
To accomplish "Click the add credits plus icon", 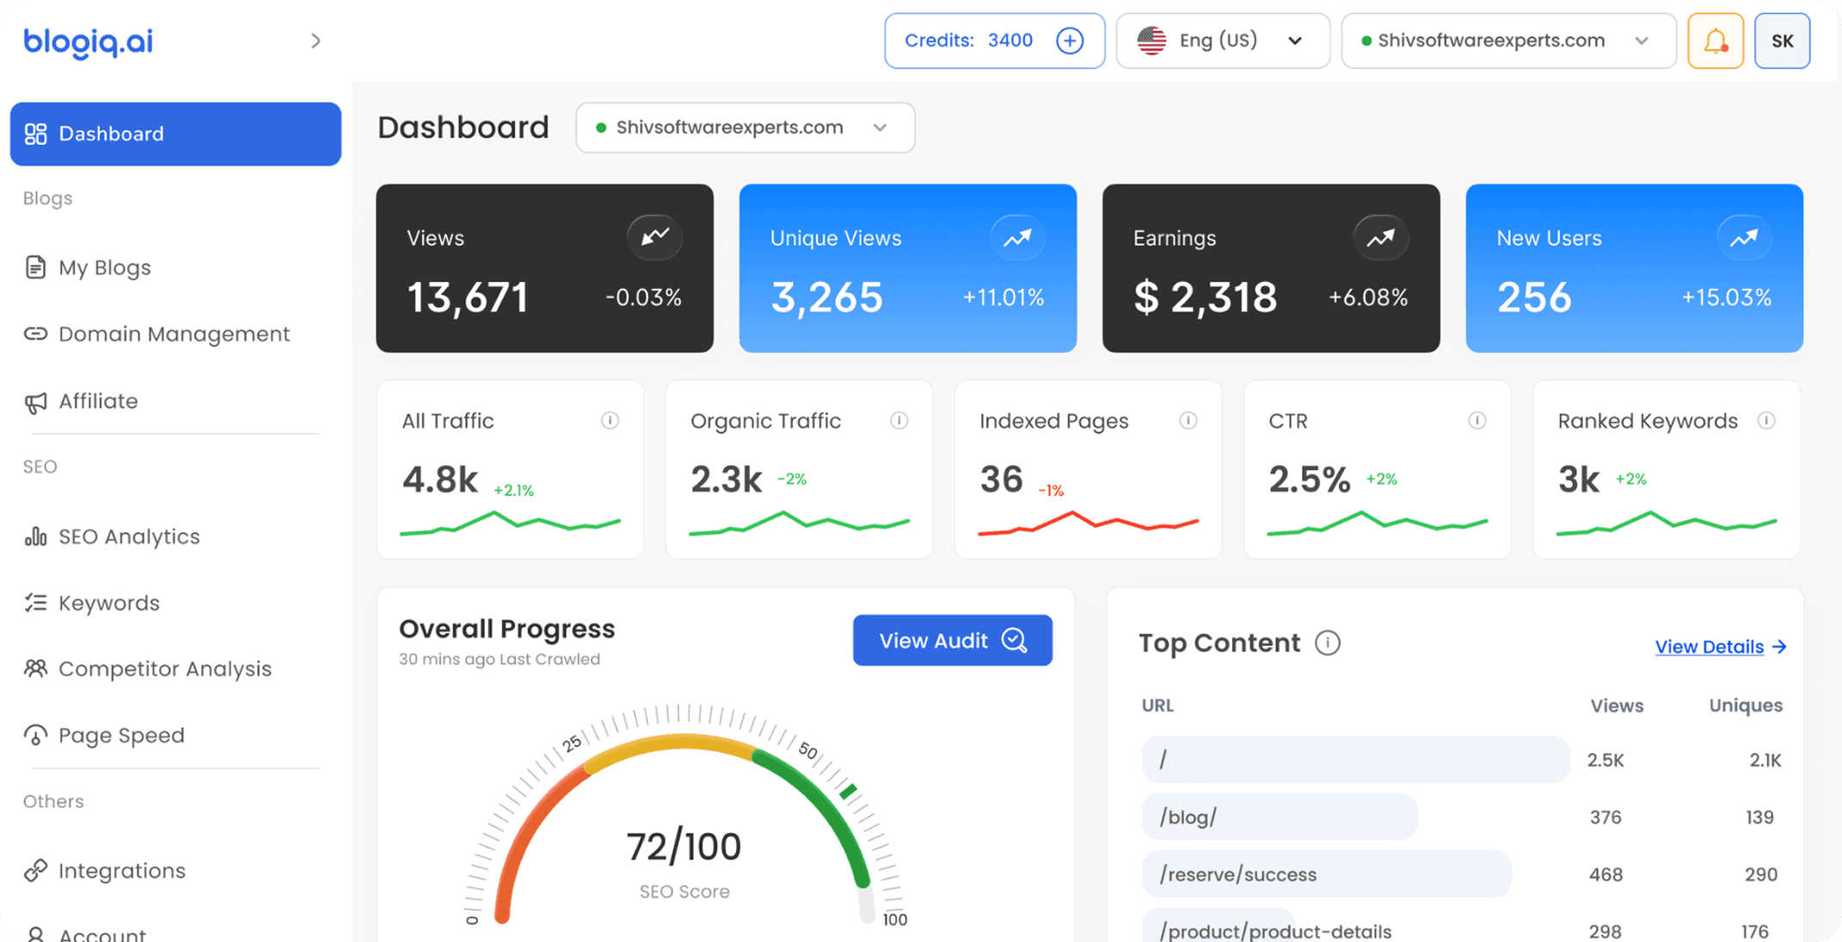I will tap(1070, 40).
